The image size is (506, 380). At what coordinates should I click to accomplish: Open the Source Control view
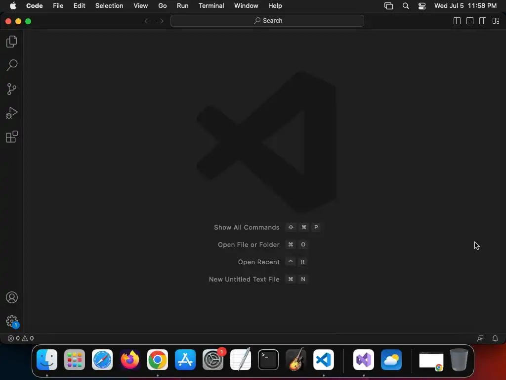(12, 89)
